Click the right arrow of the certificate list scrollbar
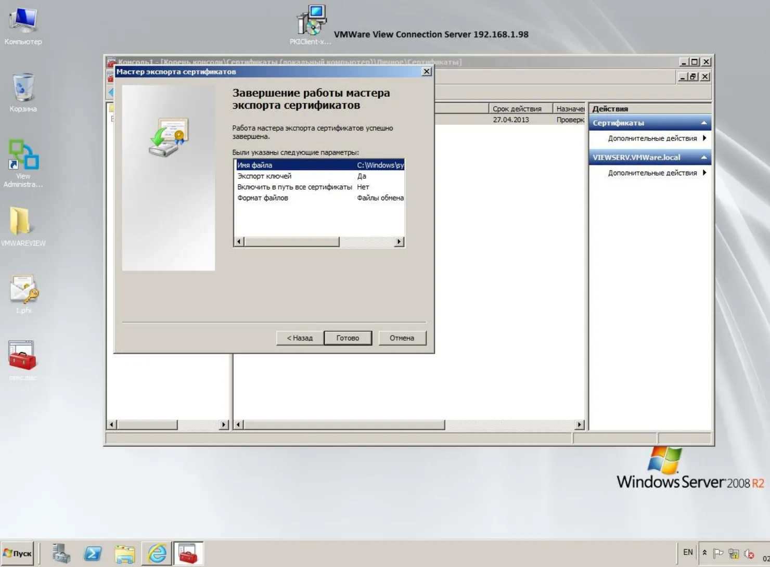 580,425
